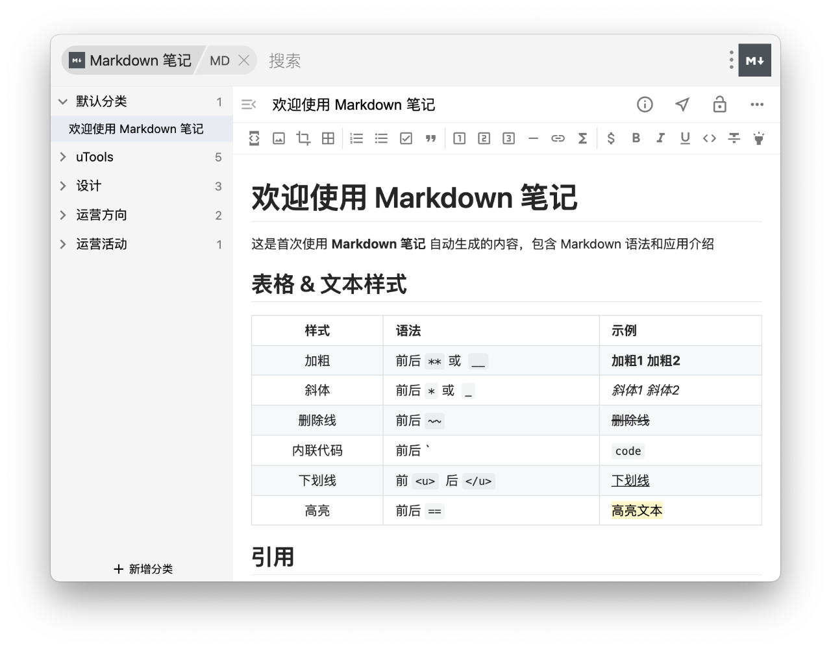Insert a code block from the toolbar
This screenshot has height=649, width=831.
254,138
